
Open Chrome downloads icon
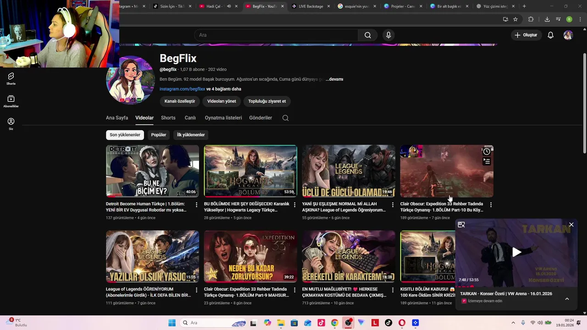pyautogui.click(x=547, y=19)
